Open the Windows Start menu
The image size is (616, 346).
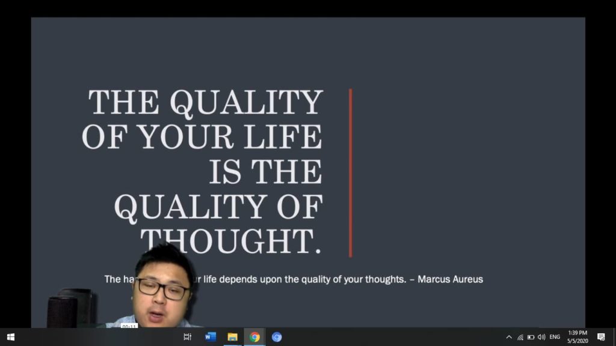[11, 337]
